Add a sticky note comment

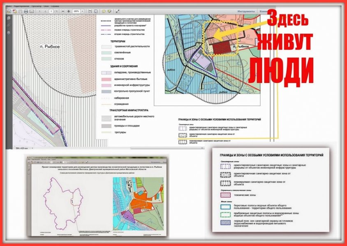104,11
